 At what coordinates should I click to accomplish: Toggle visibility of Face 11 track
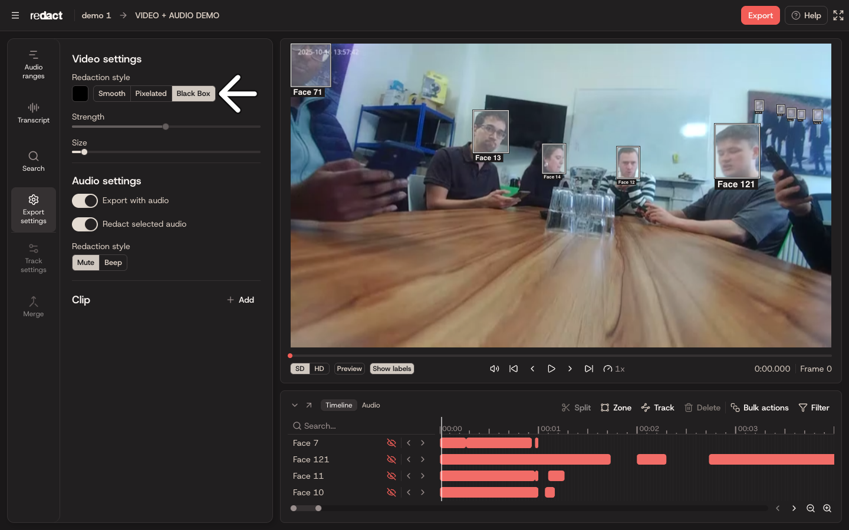[x=391, y=476]
